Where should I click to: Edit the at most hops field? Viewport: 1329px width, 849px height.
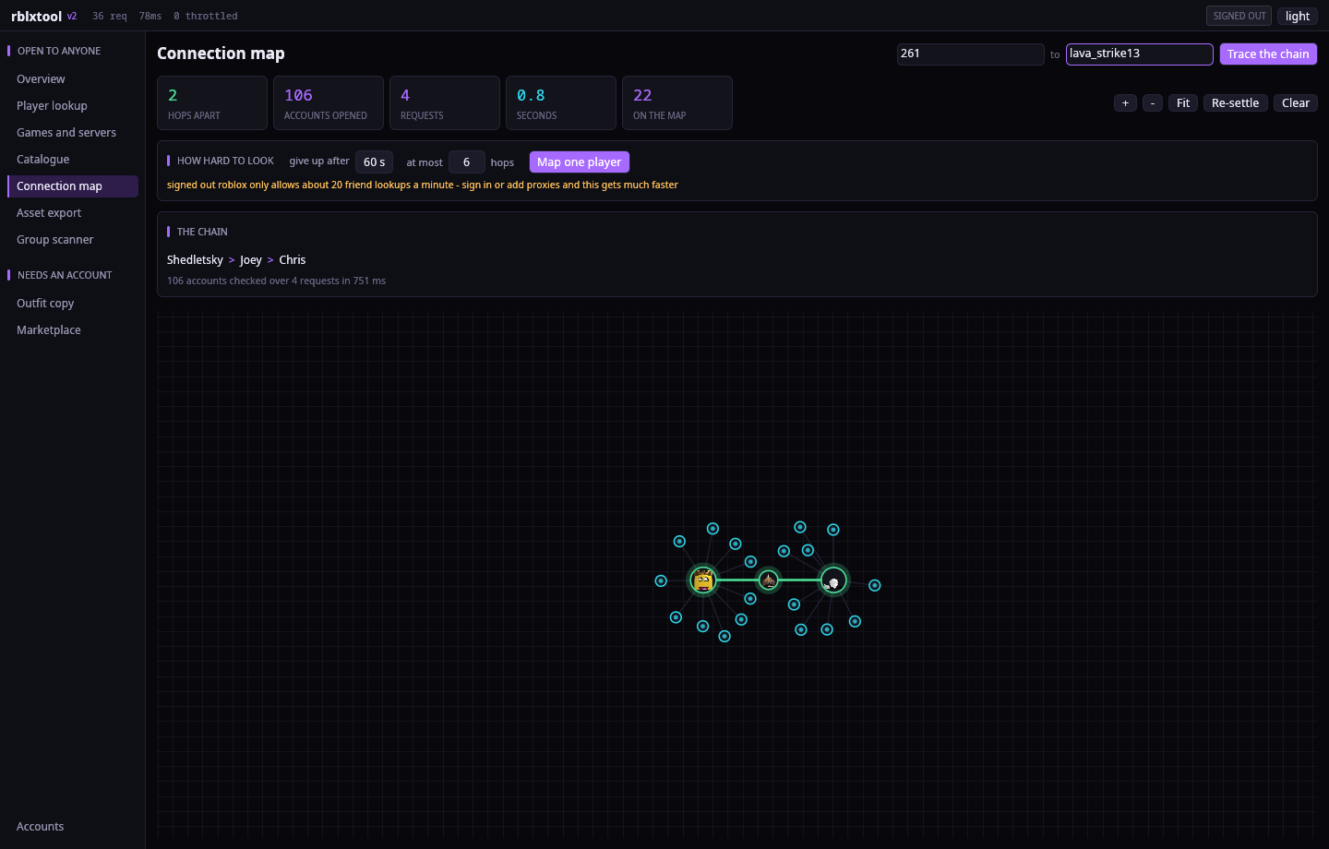tap(467, 162)
